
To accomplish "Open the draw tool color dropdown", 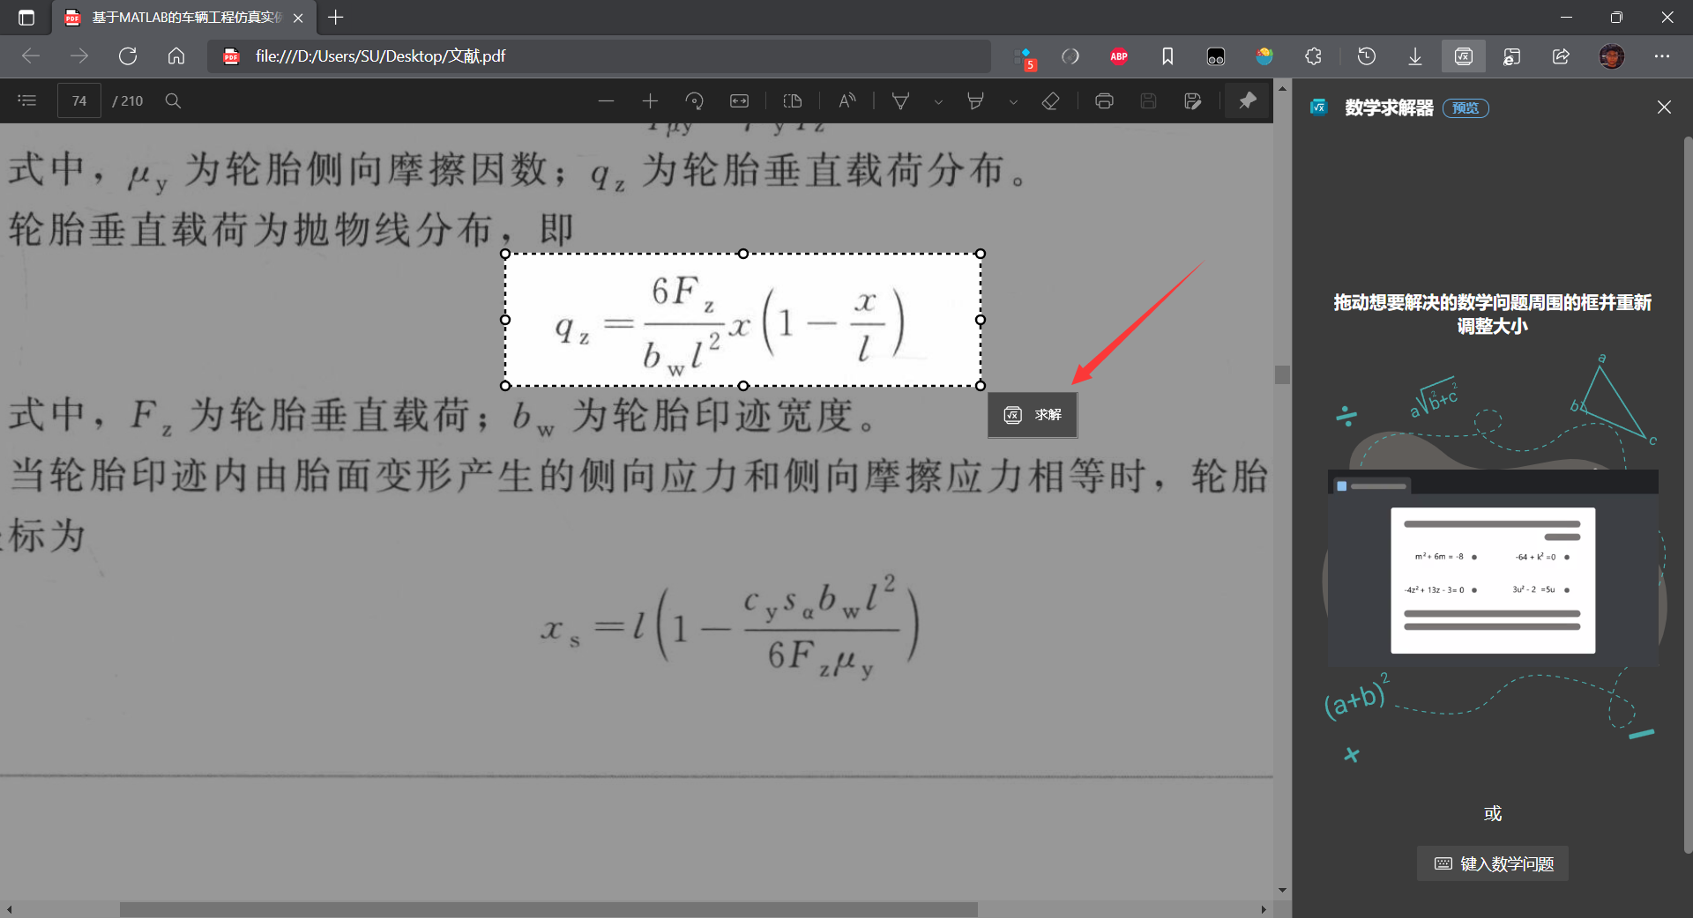I will [x=937, y=100].
